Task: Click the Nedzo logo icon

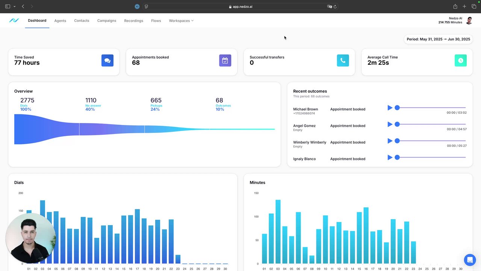Action: pyautogui.click(x=14, y=20)
